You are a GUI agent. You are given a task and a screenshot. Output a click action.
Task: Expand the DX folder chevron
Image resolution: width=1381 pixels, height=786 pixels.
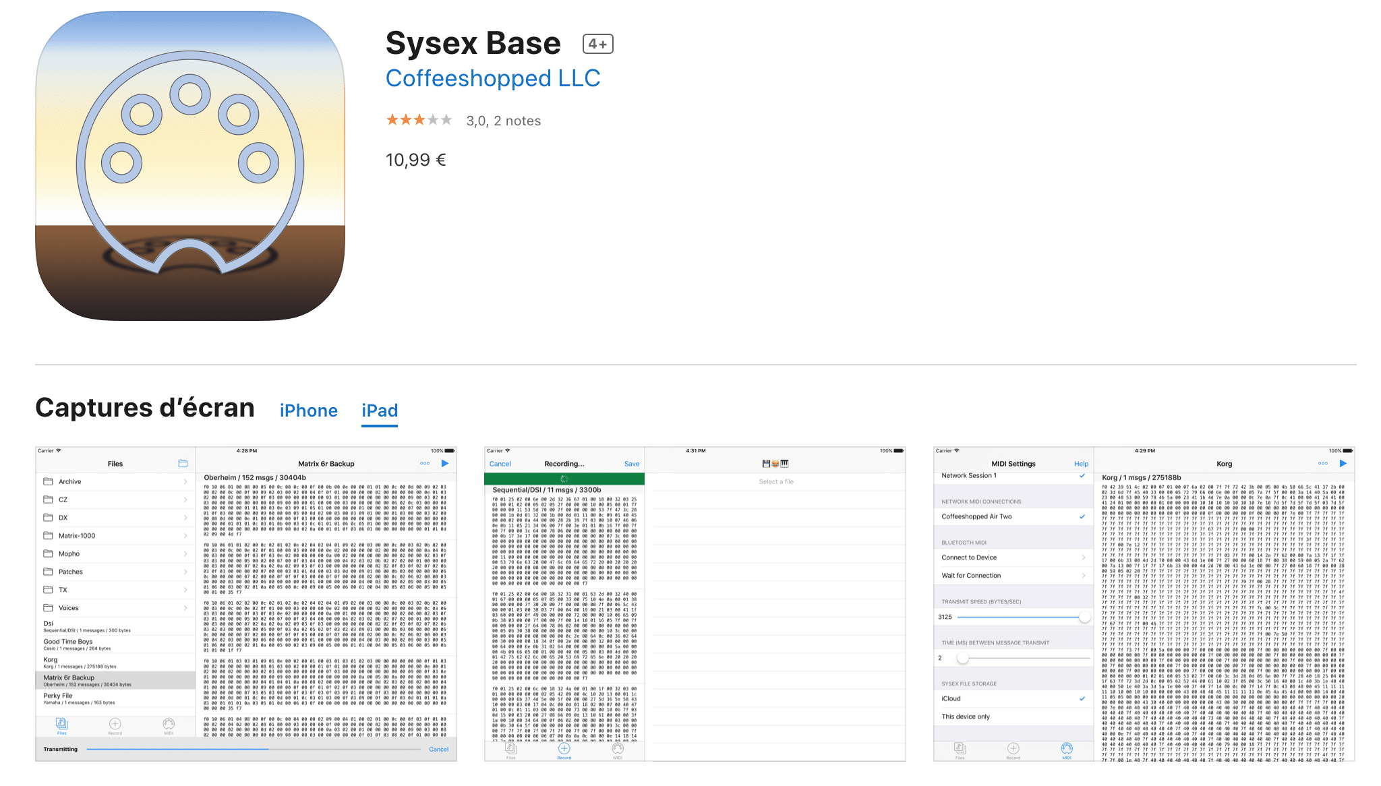(185, 518)
